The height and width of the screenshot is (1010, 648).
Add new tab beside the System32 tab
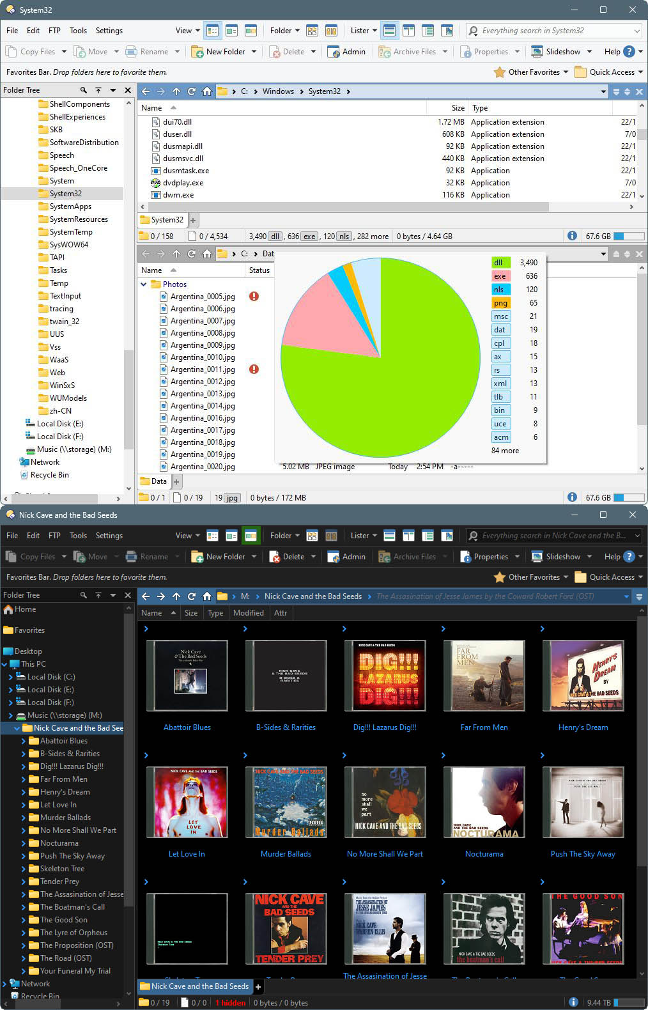pyautogui.click(x=193, y=220)
